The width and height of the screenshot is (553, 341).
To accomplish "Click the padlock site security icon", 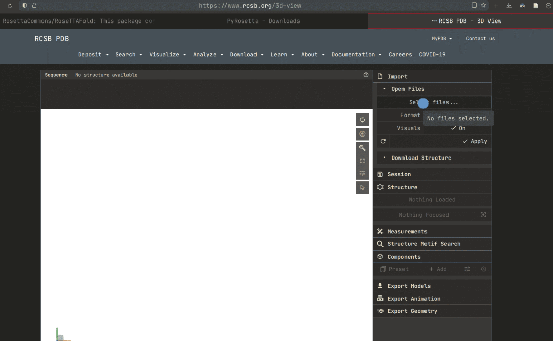I will (x=34, y=5).
